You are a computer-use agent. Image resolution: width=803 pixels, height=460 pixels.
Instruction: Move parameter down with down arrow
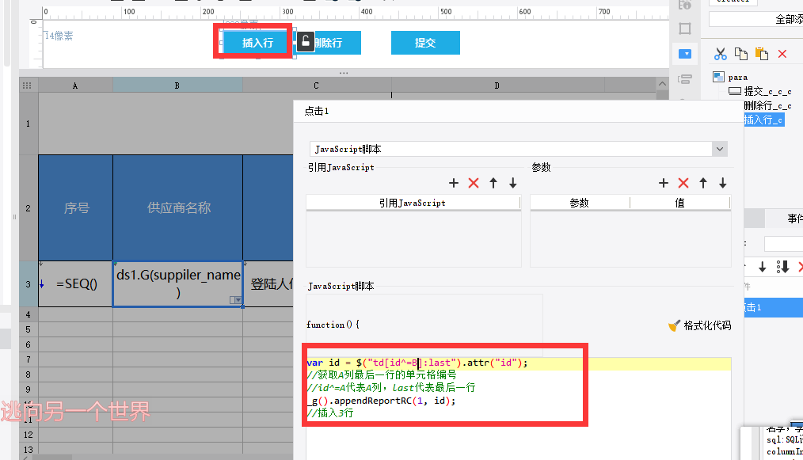[722, 183]
